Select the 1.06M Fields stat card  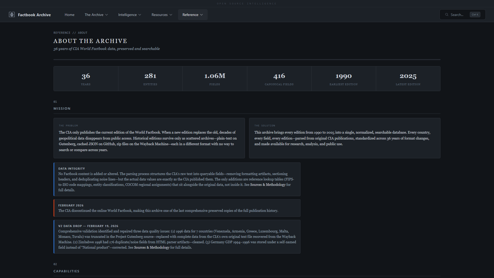[x=215, y=79]
